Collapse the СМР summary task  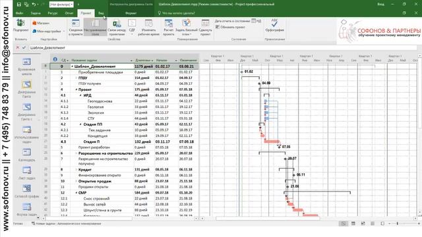click(x=76, y=193)
